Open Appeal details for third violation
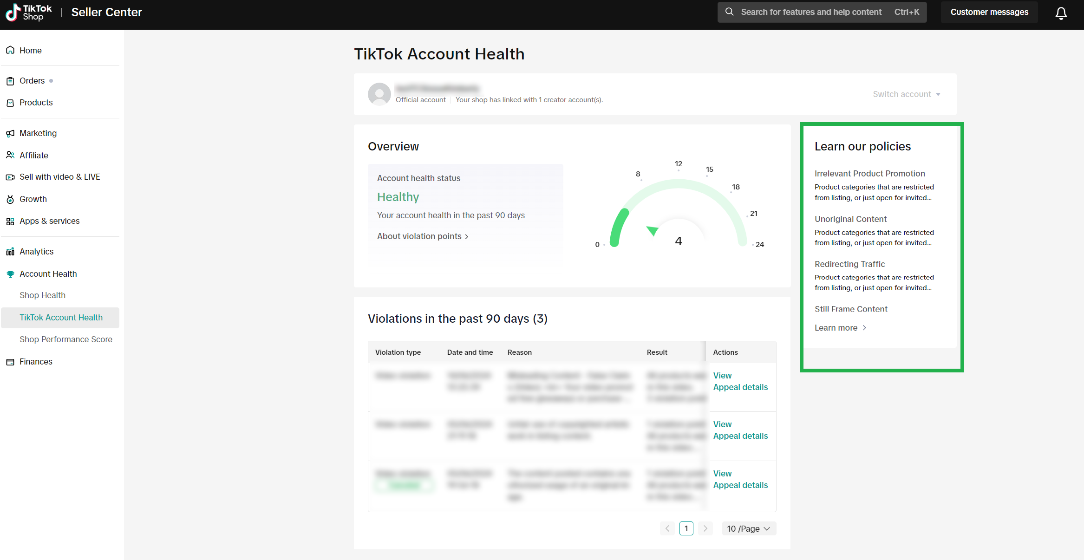Image resolution: width=1084 pixels, height=560 pixels. 740,485
